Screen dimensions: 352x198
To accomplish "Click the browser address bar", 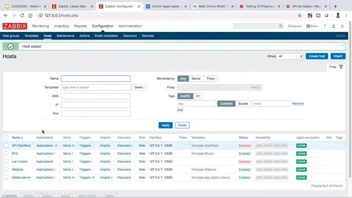I will [x=166, y=15].
